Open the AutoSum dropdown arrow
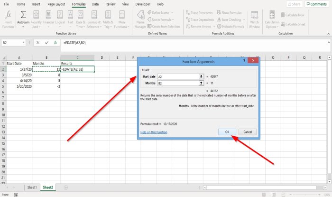332x197 pixels. pyautogui.click(x=23, y=27)
